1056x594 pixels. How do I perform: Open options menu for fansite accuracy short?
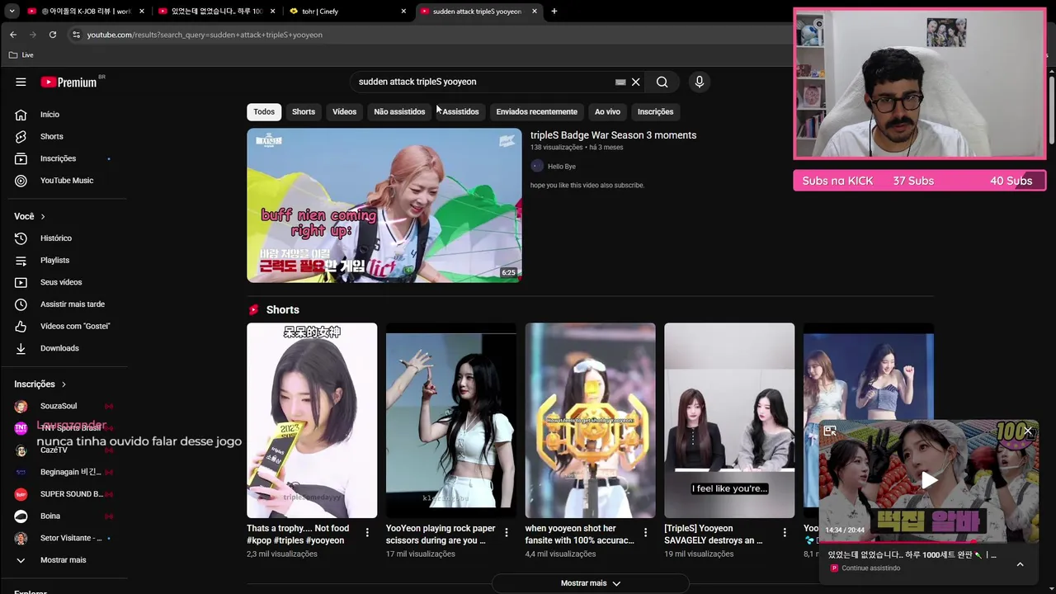(646, 533)
